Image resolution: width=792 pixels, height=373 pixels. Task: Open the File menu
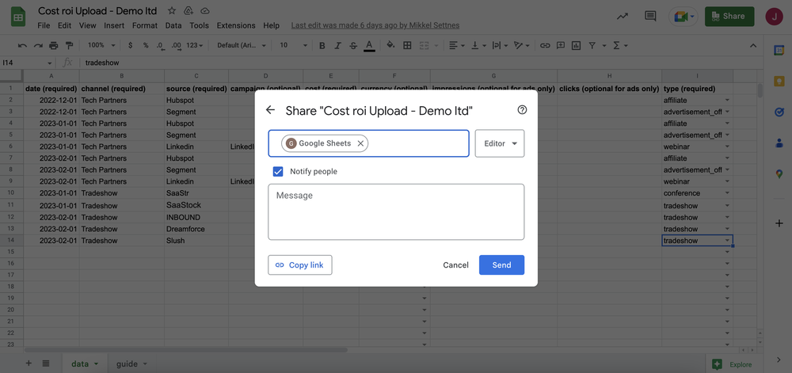pyautogui.click(x=44, y=25)
